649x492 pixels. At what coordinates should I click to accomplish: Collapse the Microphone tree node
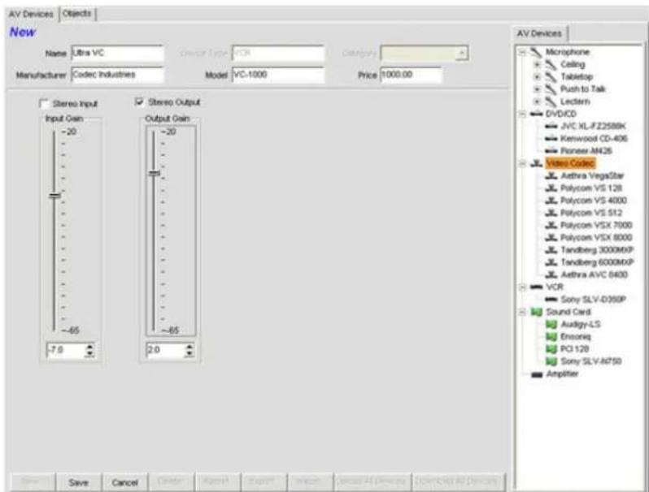point(522,53)
